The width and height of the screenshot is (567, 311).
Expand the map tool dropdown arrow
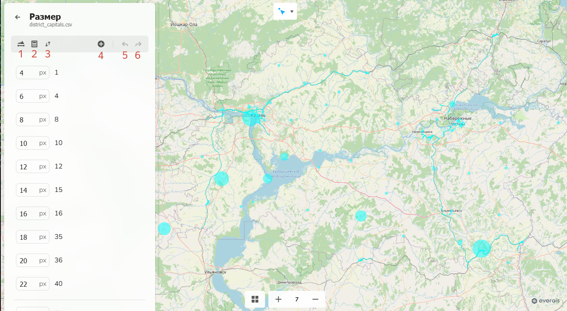291,11
